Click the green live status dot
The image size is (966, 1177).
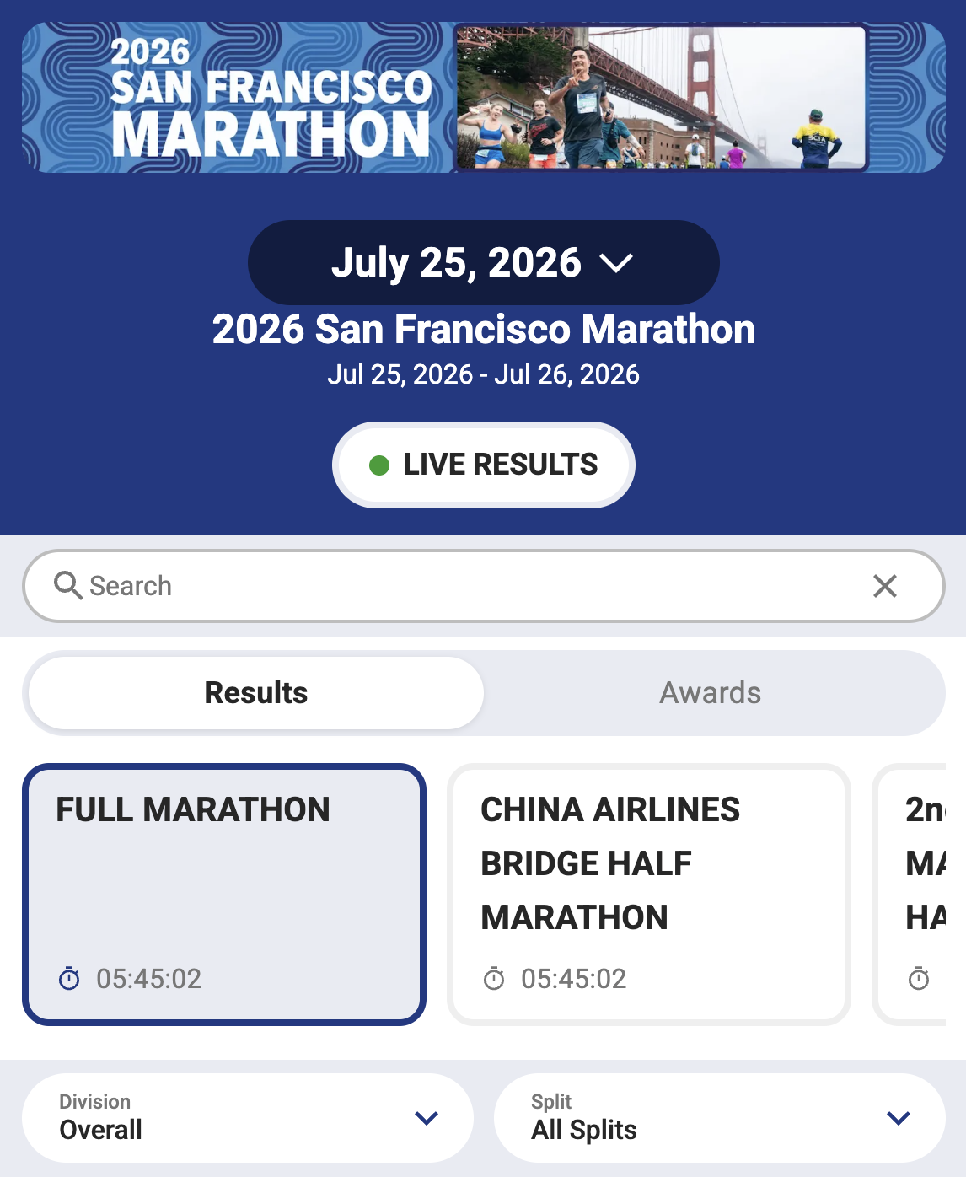[379, 465]
